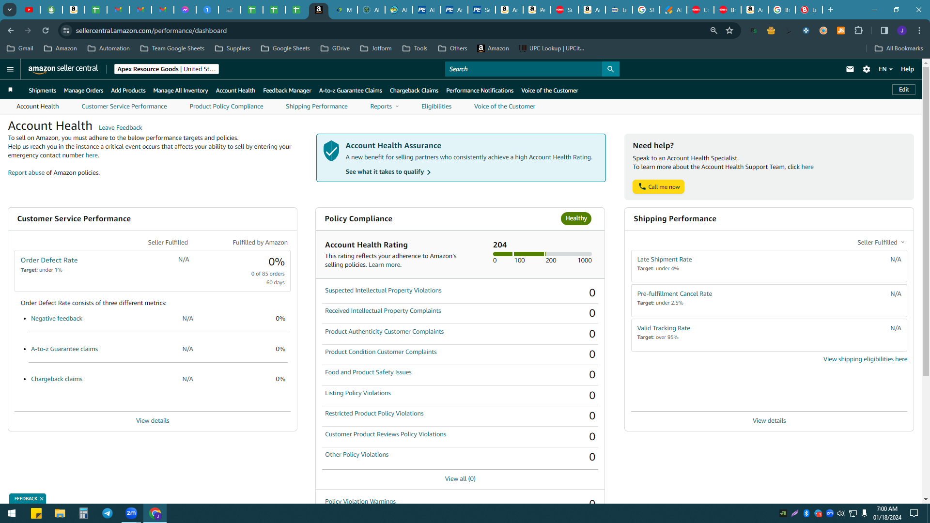The width and height of the screenshot is (930, 523).
Task: Open the messages envelope icon
Action: tap(850, 69)
